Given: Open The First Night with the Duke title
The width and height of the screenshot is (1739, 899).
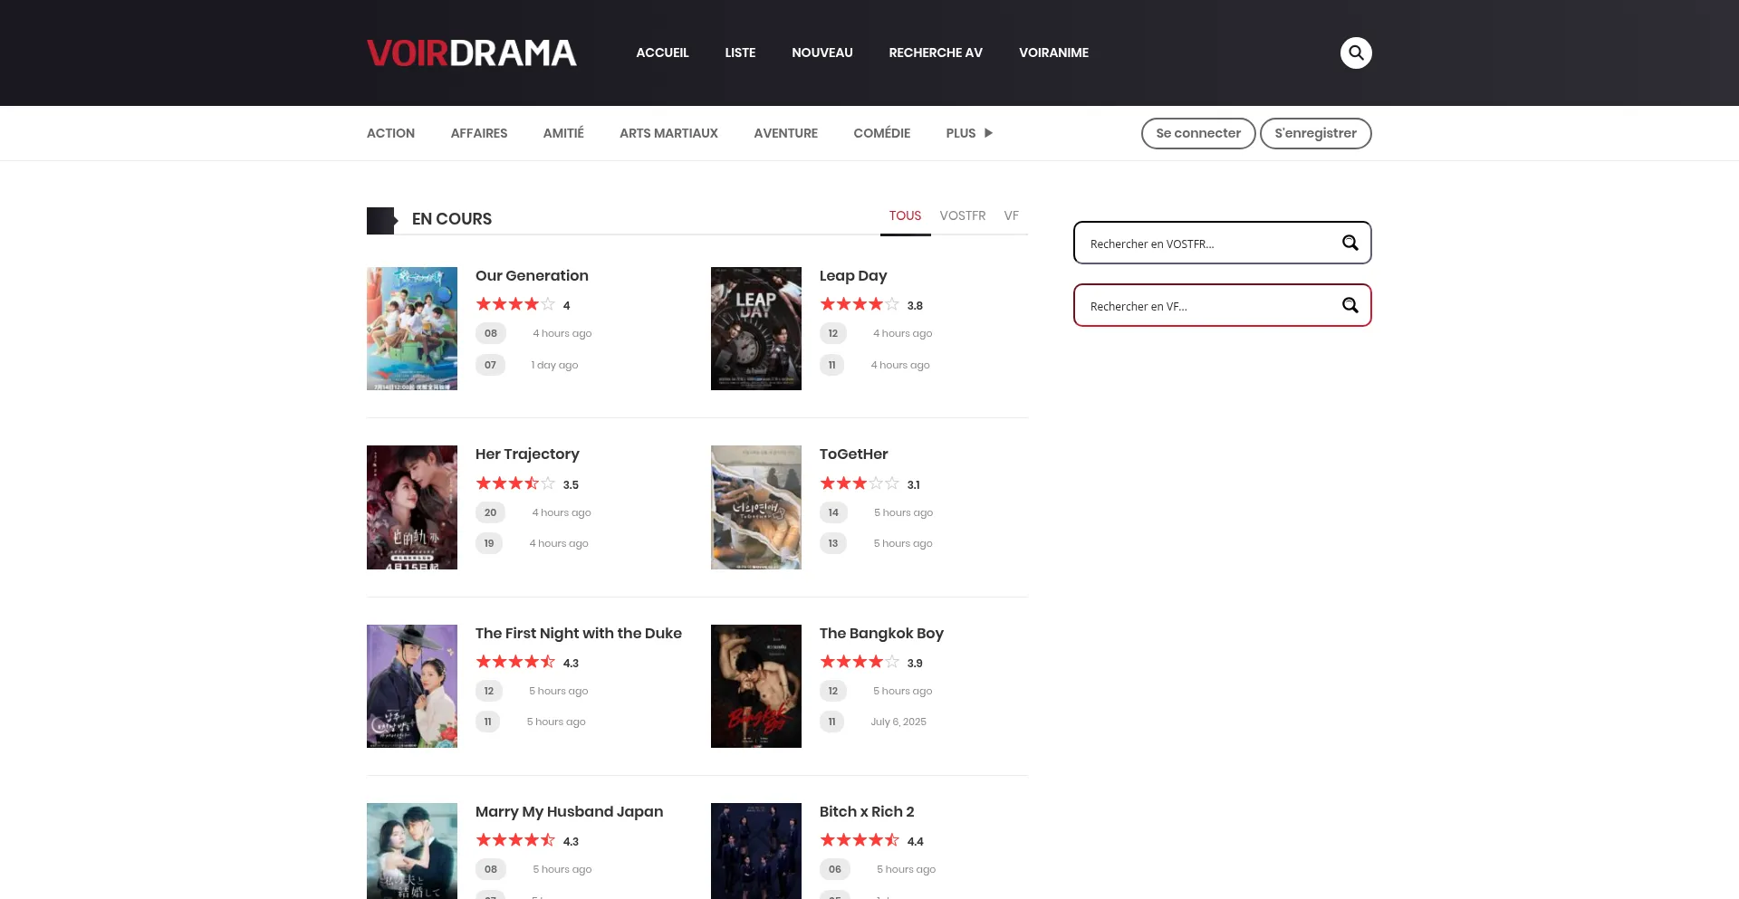Looking at the screenshot, I should coord(578,633).
